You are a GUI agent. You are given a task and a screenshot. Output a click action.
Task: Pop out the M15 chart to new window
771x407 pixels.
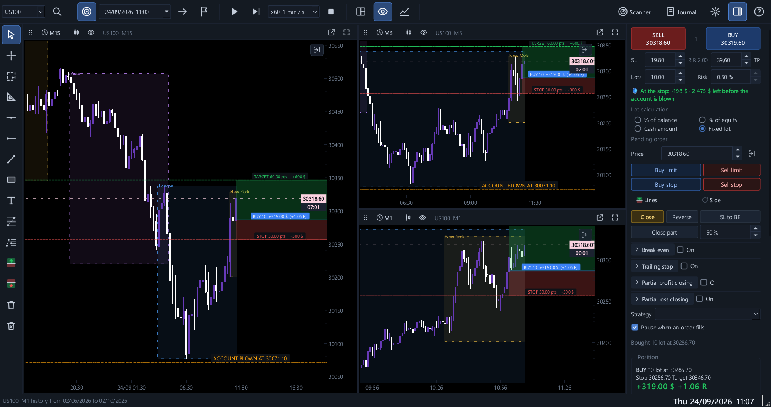tap(332, 32)
